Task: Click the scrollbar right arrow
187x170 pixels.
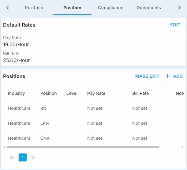Action: click(182, 147)
